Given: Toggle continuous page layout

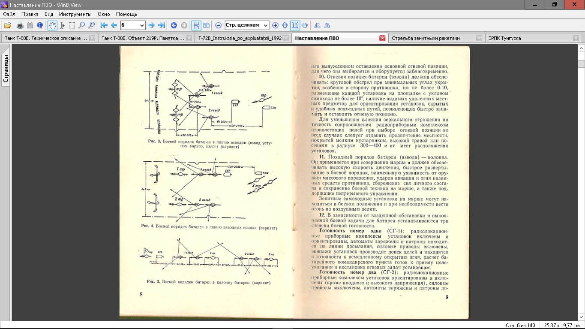Looking at the screenshot, I should [196, 25].
